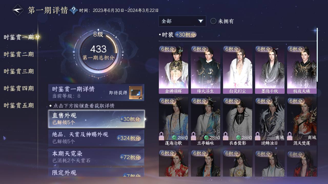The image size is (328, 184).
Task: Click the lock icon on 逆鳞浊日
Action: (258, 135)
